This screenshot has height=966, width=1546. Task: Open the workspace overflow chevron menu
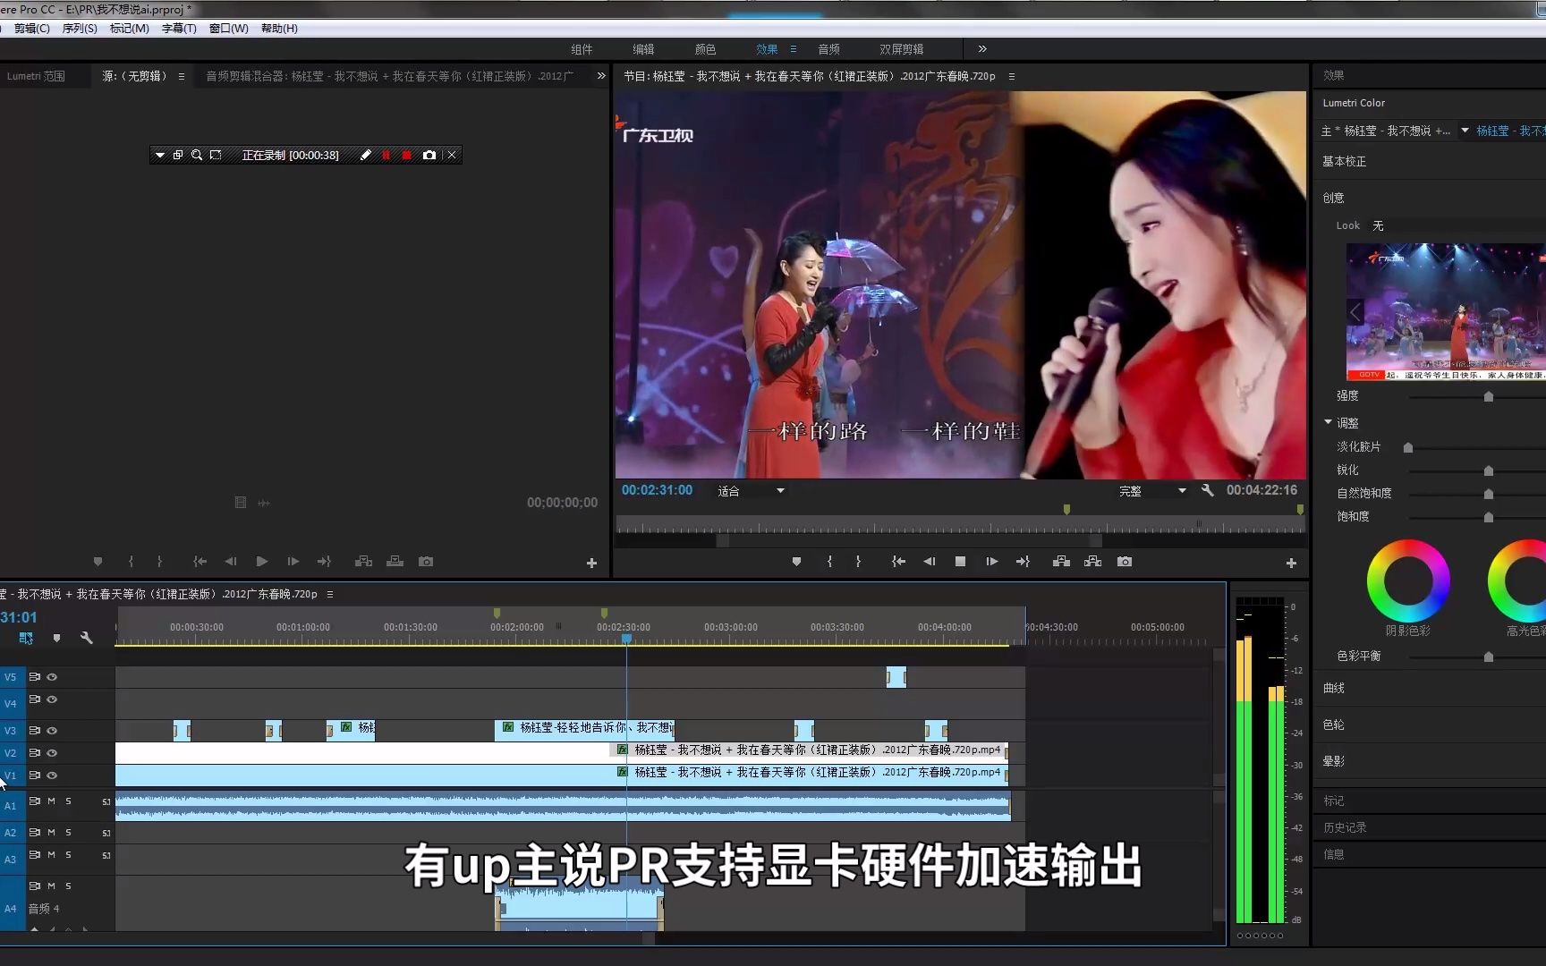pyautogui.click(x=982, y=49)
